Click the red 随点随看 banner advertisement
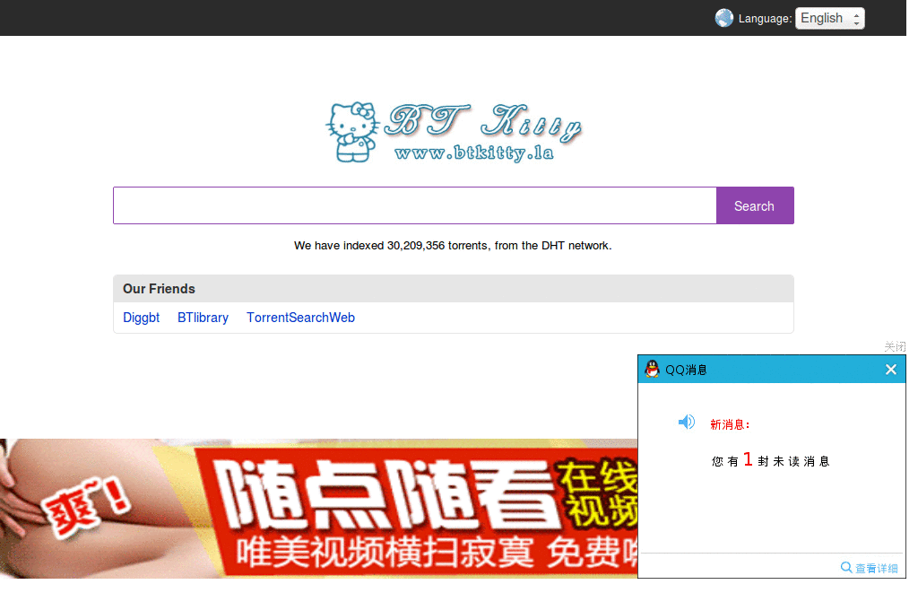 pyautogui.click(x=318, y=509)
